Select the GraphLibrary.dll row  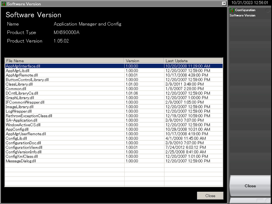[x=114, y=98]
